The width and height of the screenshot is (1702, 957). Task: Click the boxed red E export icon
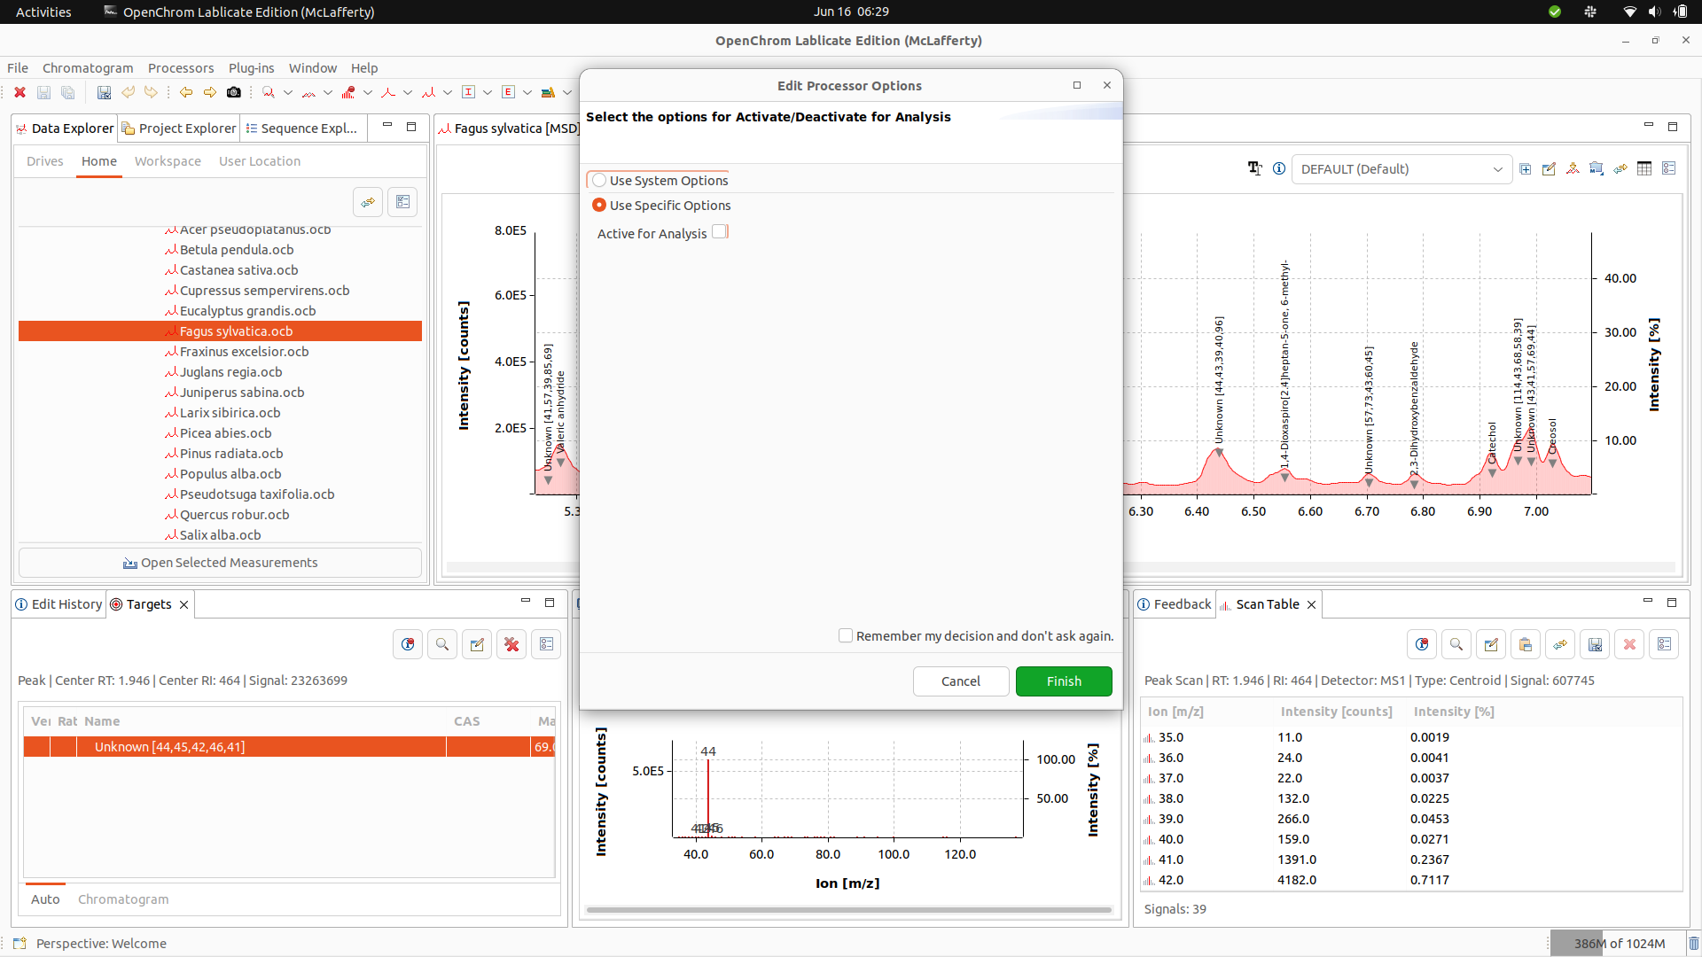coord(508,92)
